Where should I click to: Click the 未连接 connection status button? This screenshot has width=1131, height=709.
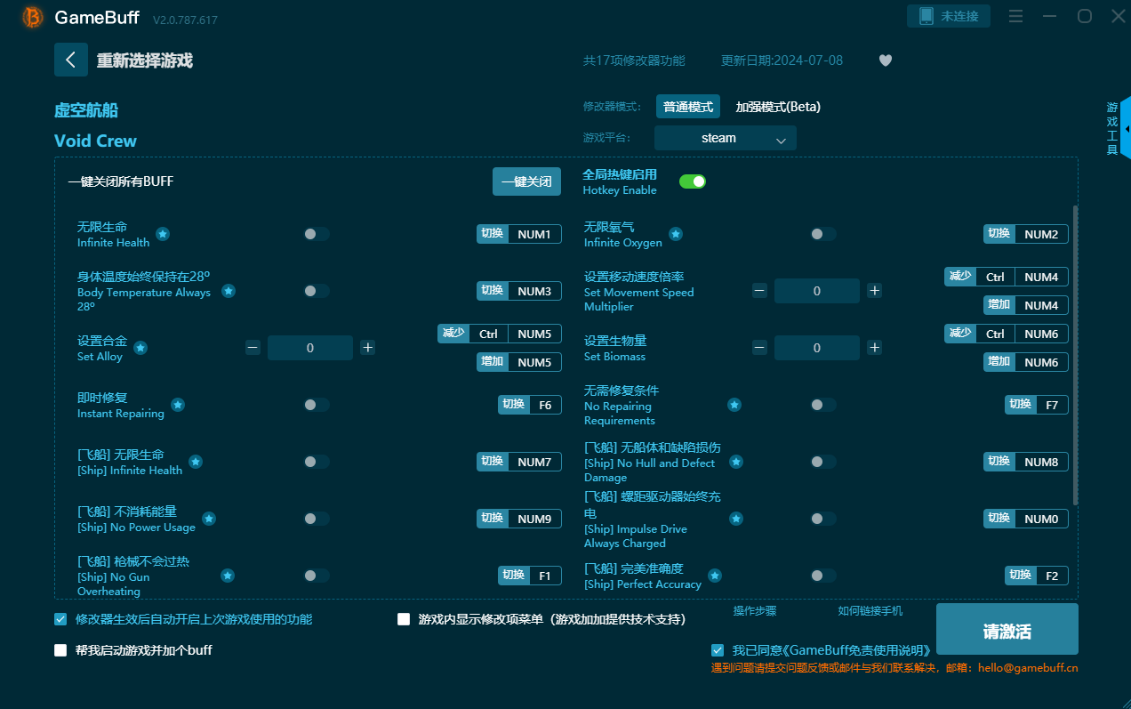pyautogui.click(x=949, y=16)
